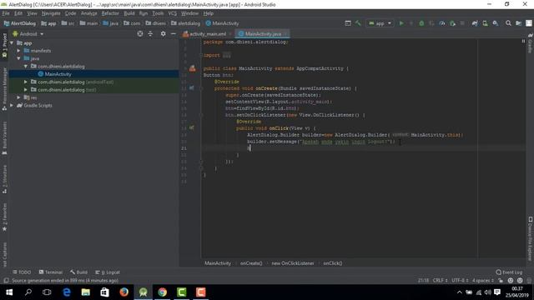Expand com.dhieni.alertdialog (androidTest) package
Image resolution: width=534 pixels, height=300 pixels.
click(x=26, y=82)
